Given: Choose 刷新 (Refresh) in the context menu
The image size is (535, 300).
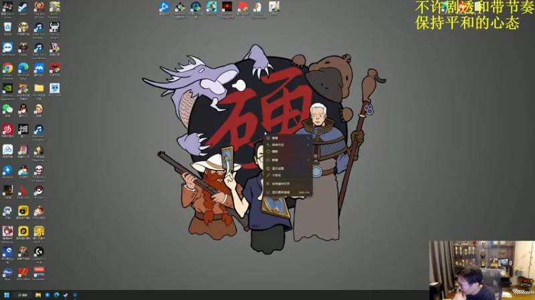Looking at the screenshot, I should point(288,151).
